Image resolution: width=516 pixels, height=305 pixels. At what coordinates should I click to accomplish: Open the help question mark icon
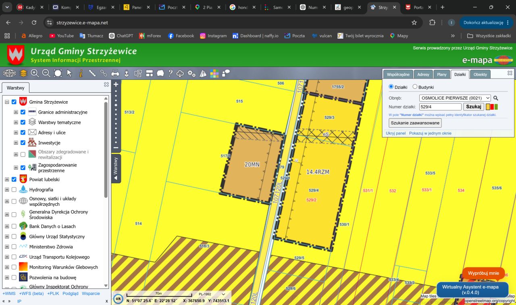click(x=171, y=73)
